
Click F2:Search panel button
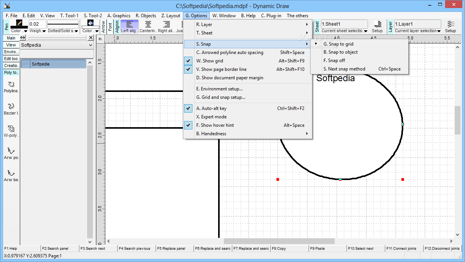60,249
